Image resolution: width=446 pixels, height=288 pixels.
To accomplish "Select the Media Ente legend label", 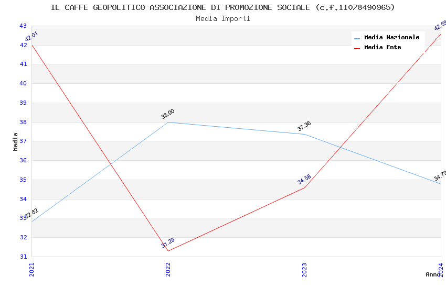I will pyautogui.click(x=383, y=48).
